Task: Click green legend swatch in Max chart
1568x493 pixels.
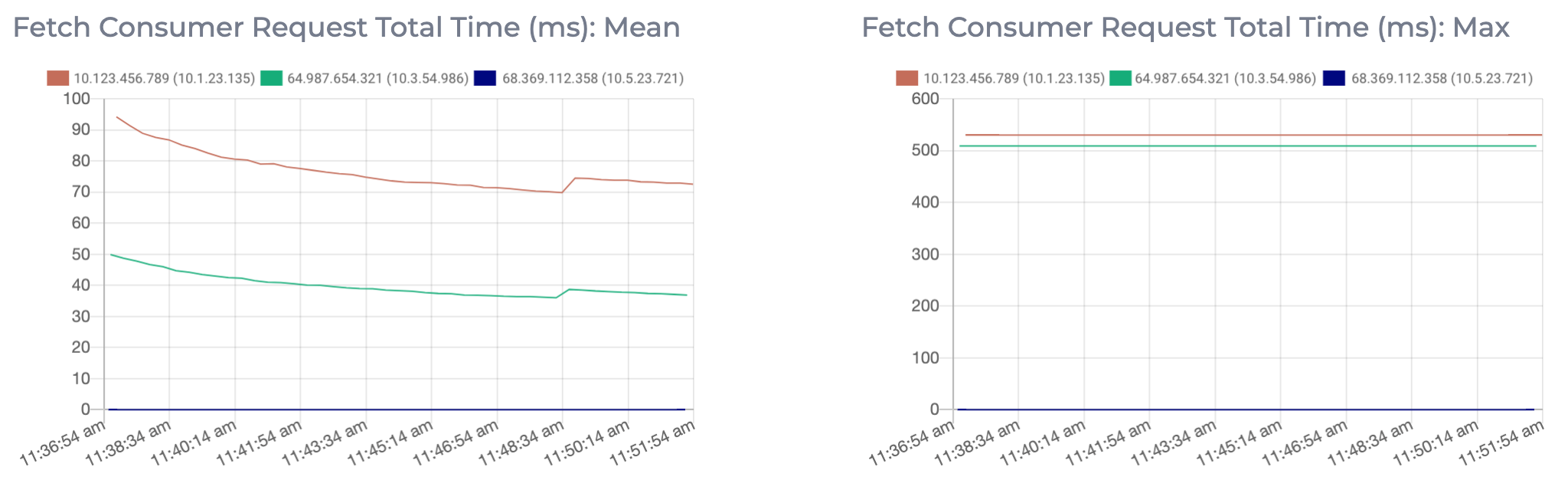Action: coord(1121,78)
